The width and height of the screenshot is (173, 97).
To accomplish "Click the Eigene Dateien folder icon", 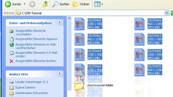I will coord(11,88).
